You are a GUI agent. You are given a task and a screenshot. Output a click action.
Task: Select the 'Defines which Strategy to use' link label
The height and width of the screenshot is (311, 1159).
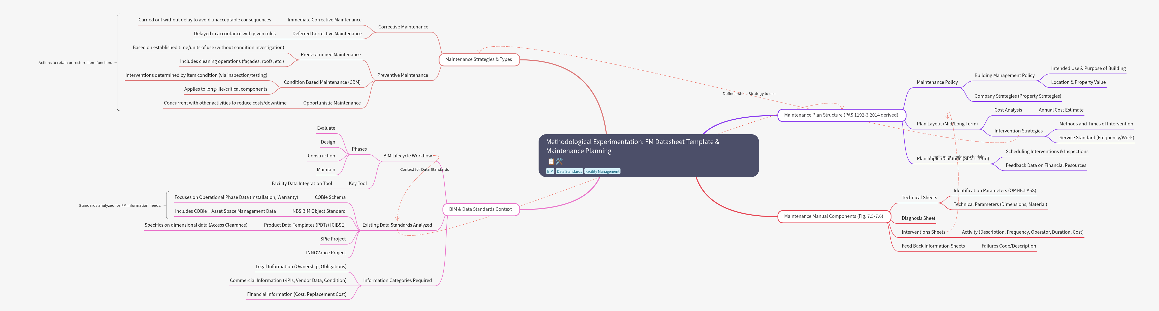coord(749,94)
